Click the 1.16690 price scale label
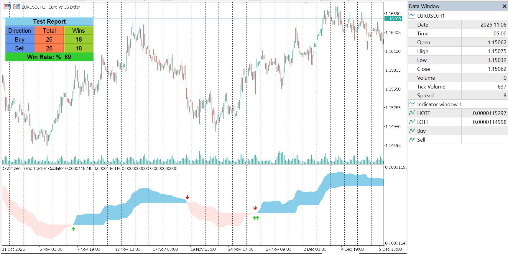Screen dimensions: 508x254 [393, 14]
